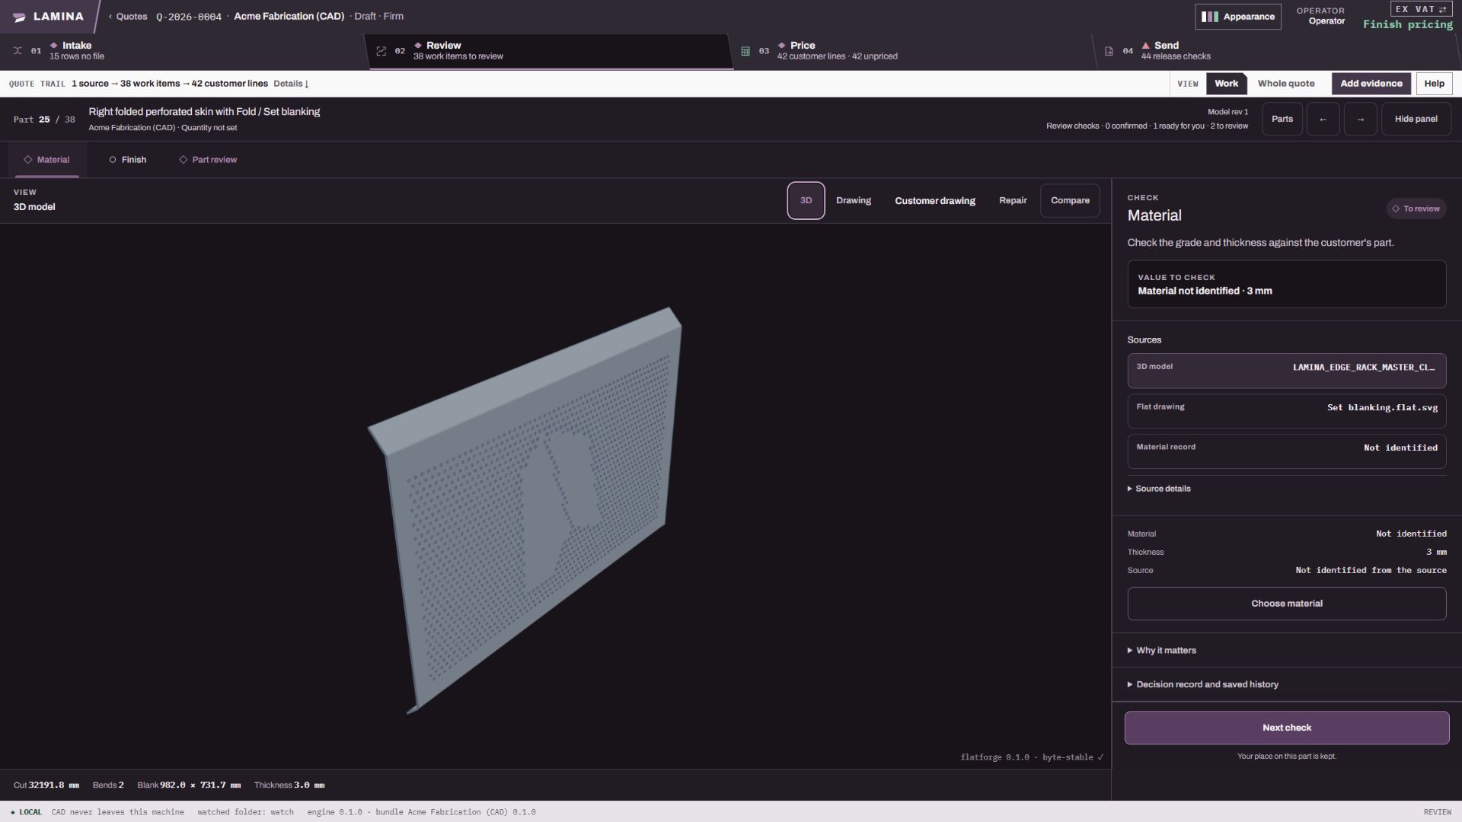Toggle EX VAT pricing mode

pos(1421,9)
